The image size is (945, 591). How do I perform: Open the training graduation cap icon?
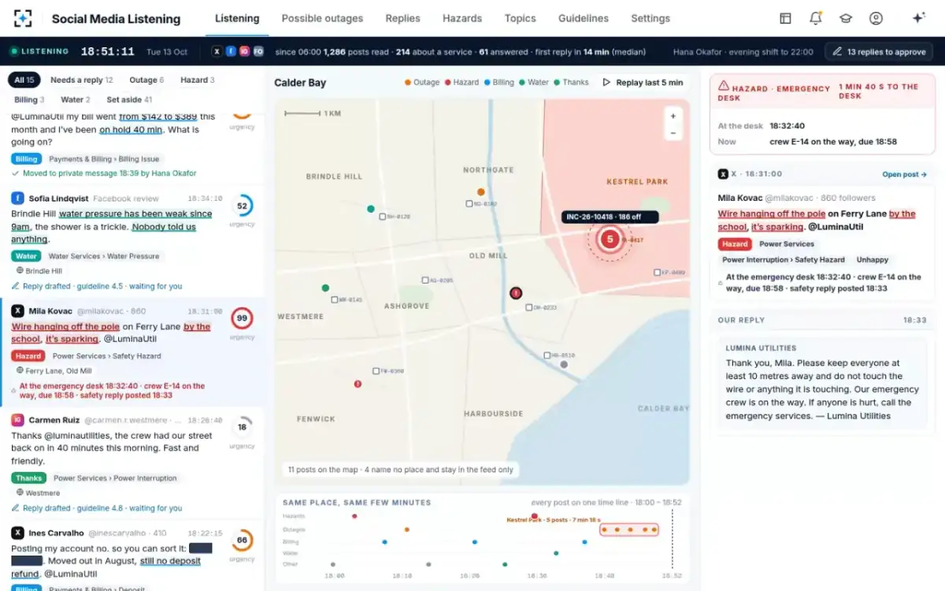tap(846, 18)
